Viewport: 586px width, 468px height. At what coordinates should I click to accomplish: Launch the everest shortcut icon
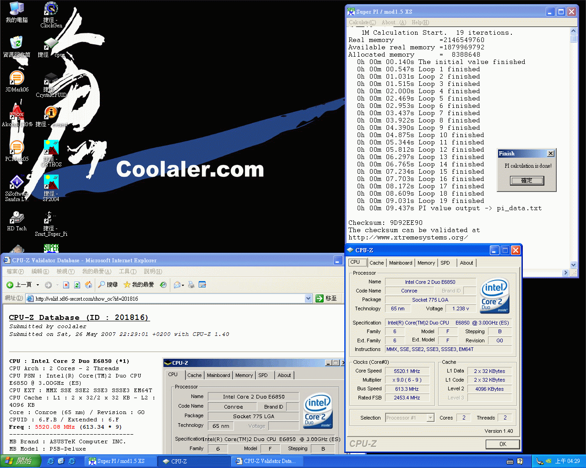click(x=51, y=117)
